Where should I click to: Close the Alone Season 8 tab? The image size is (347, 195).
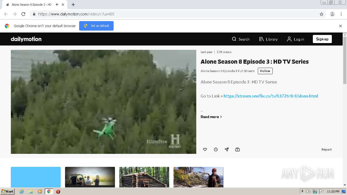[x=63, y=5]
